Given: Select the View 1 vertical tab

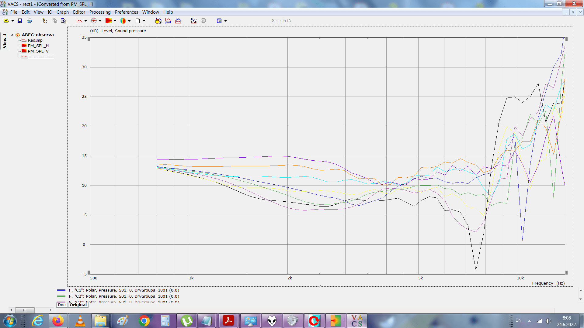Looking at the screenshot, I should pyautogui.click(x=5, y=41).
